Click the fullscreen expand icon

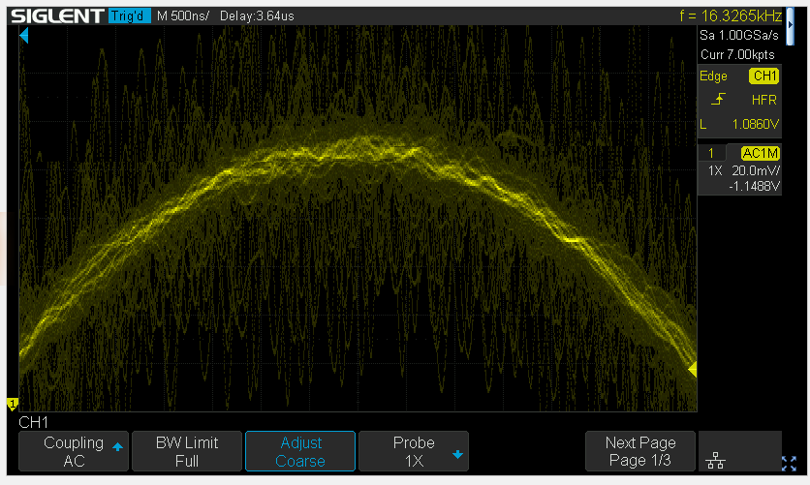click(789, 464)
